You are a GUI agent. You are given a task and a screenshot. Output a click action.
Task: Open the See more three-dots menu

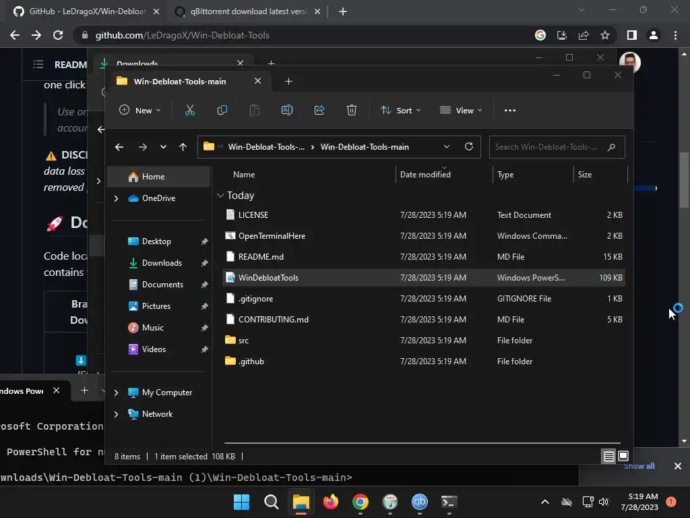pos(509,111)
